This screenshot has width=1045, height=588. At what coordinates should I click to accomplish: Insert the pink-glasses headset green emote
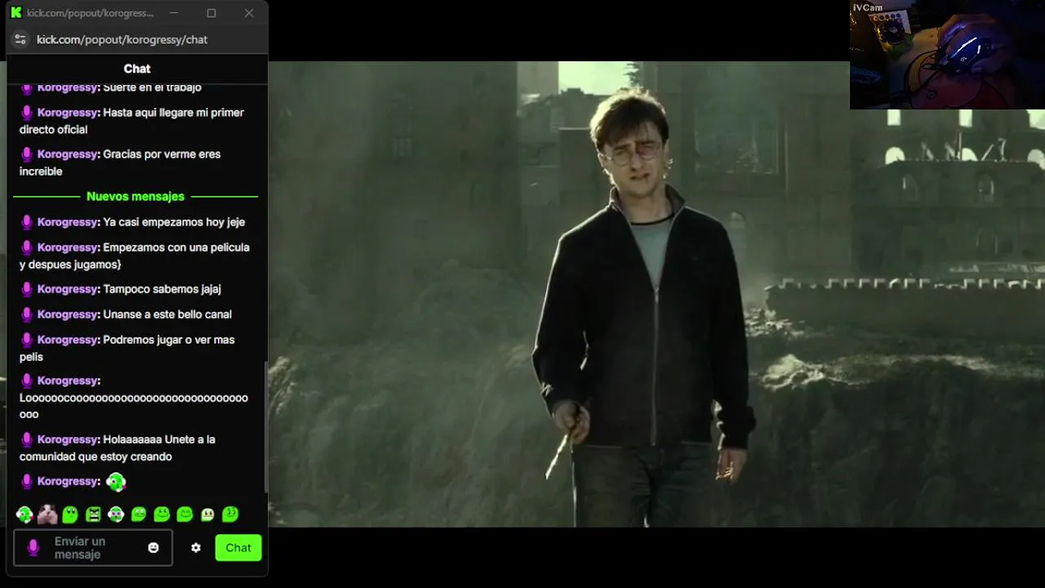[x=116, y=514]
